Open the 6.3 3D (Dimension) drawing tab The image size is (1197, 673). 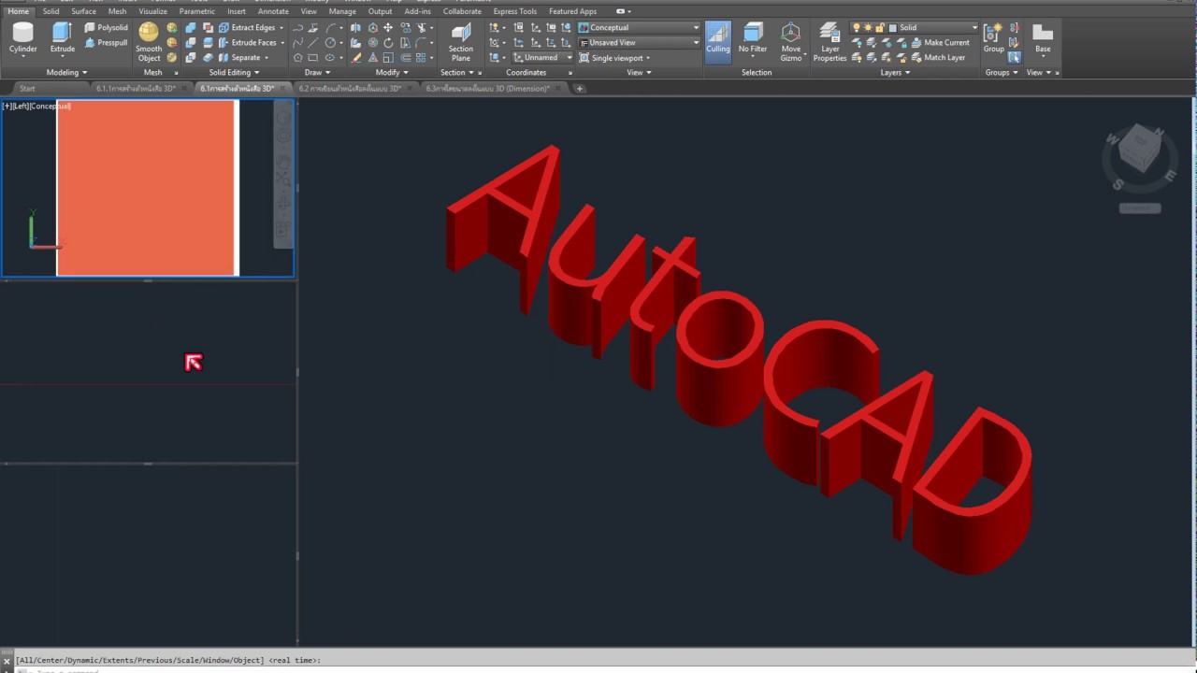click(x=488, y=89)
